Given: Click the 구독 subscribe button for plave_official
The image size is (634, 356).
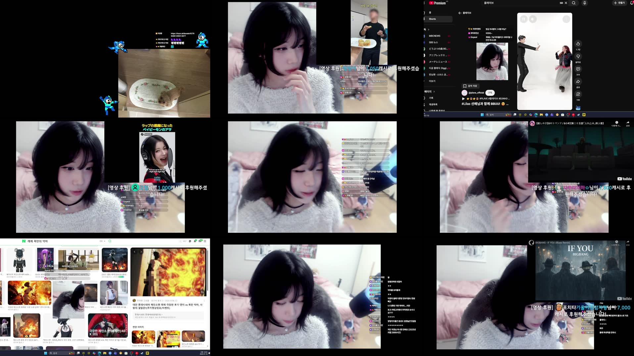Looking at the screenshot, I should coord(490,93).
